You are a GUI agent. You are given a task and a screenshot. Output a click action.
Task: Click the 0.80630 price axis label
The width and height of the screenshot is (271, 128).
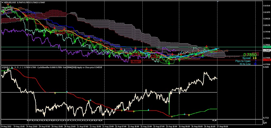click(266, 19)
